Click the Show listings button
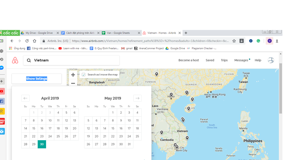This screenshot has width=286, height=160. tap(37, 78)
